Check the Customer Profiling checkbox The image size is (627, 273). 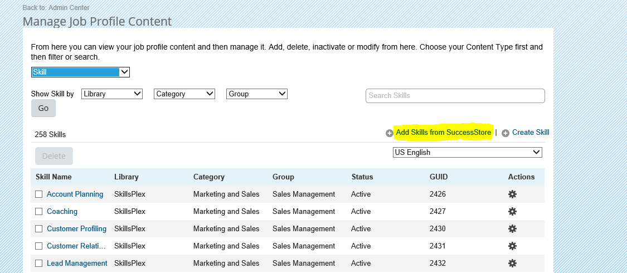[39, 228]
